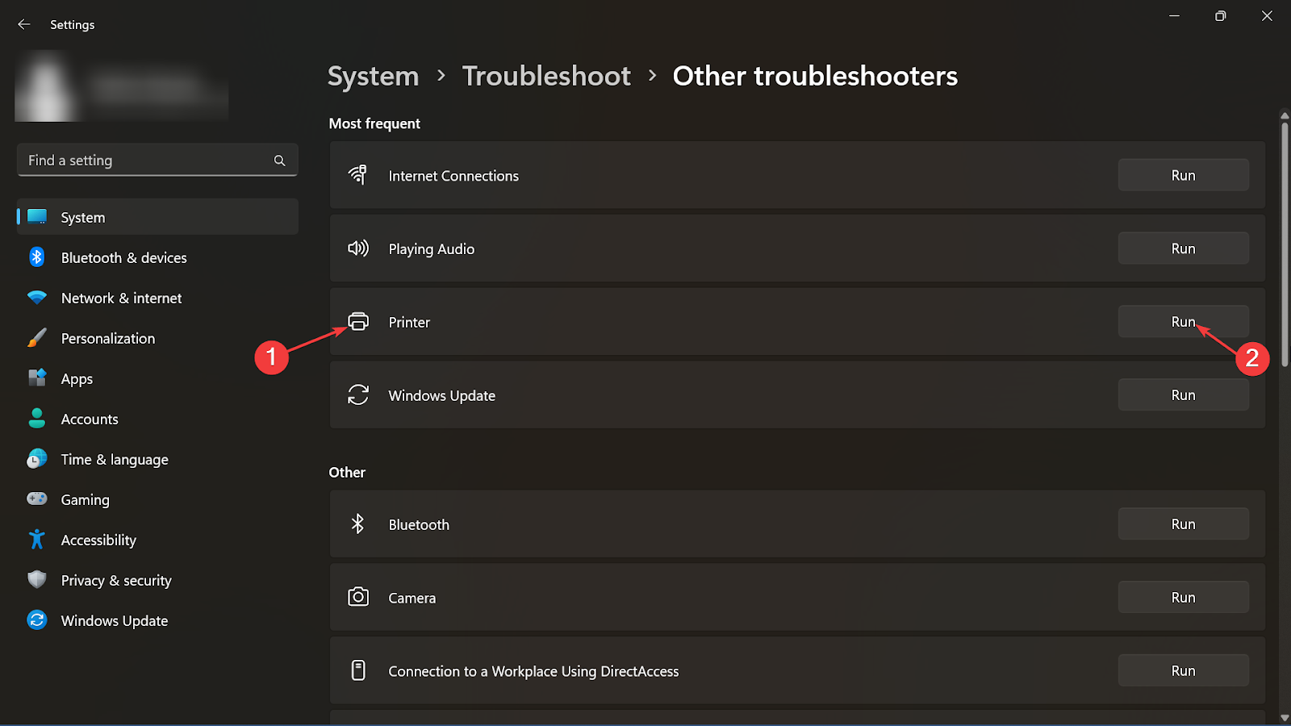Run the Playing Audio troubleshooter
Screen dimensions: 1291x726
pos(1184,248)
